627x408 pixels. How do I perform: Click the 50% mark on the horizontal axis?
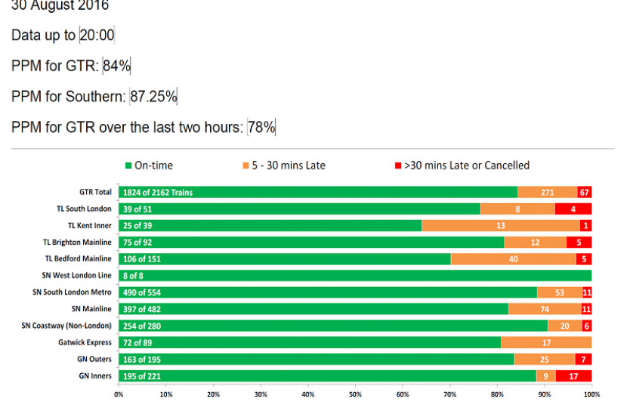[355, 394]
